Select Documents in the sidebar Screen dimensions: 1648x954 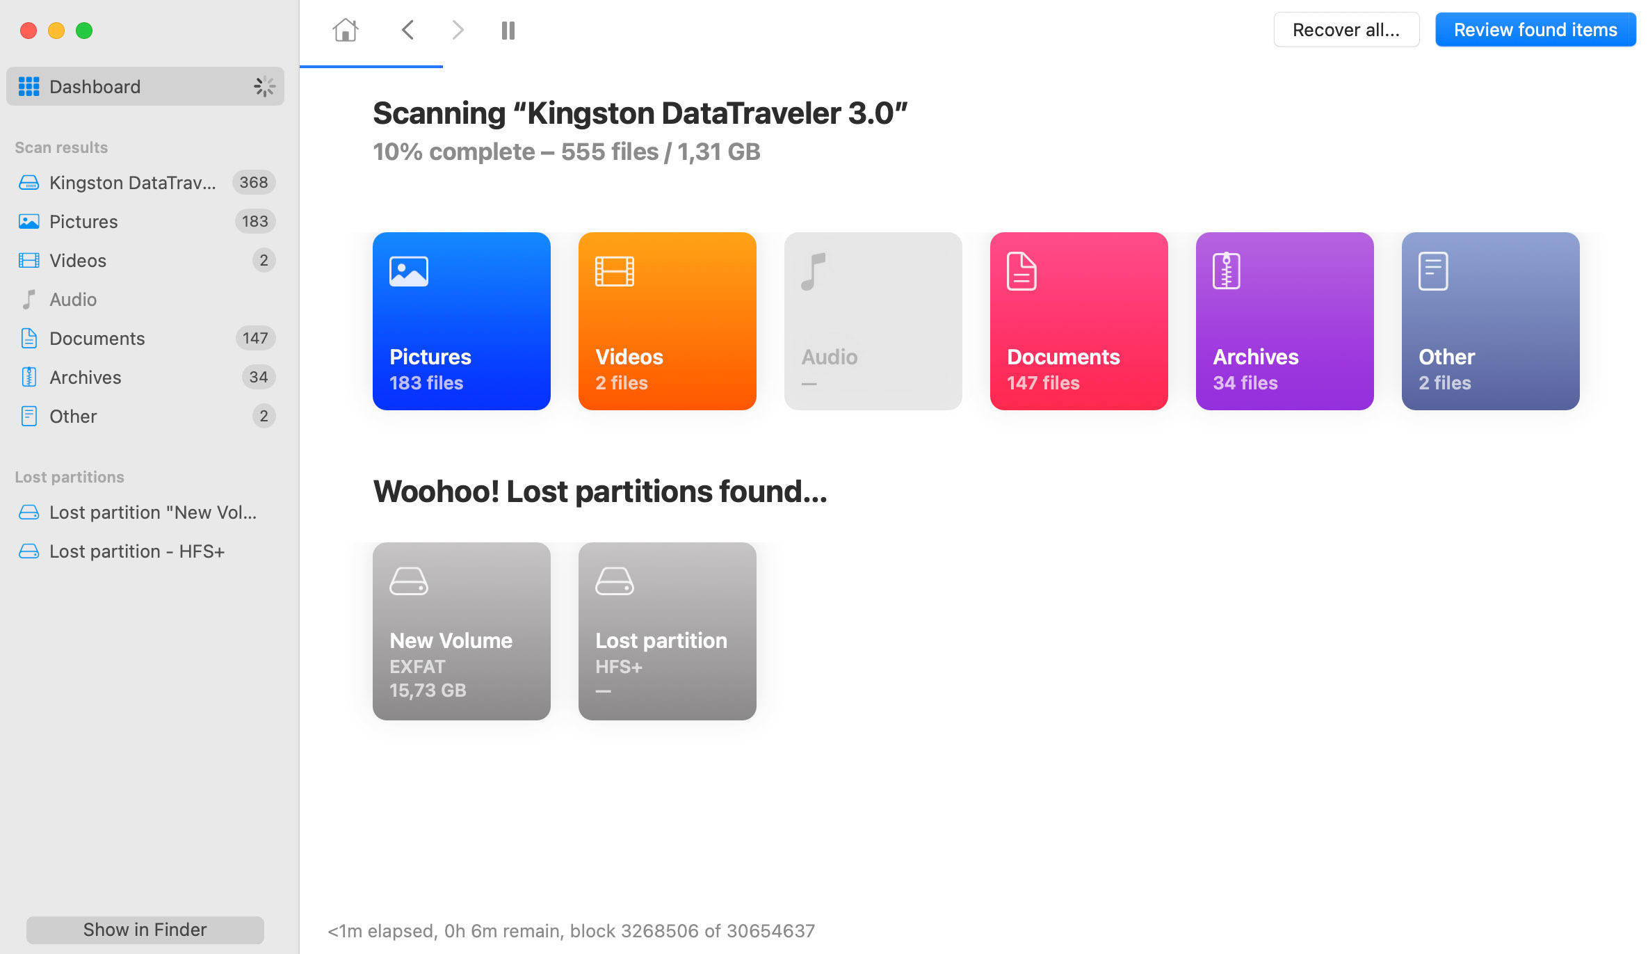pos(97,338)
